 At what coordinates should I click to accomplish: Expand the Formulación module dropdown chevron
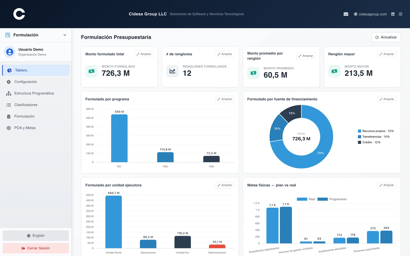pos(65,35)
